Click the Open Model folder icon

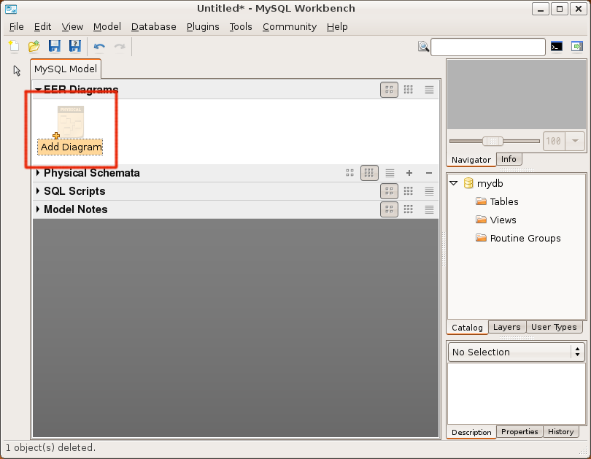pyautogui.click(x=34, y=47)
